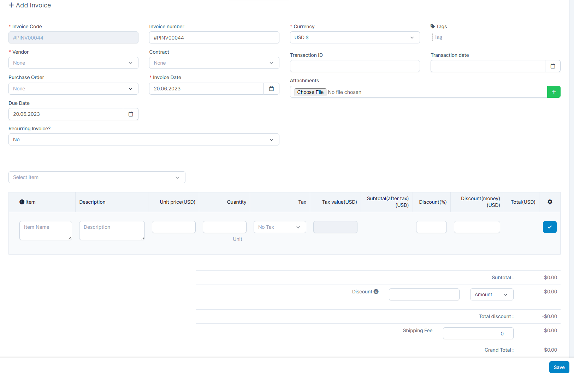Expand the Vendor dropdown

[x=73, y=63]
